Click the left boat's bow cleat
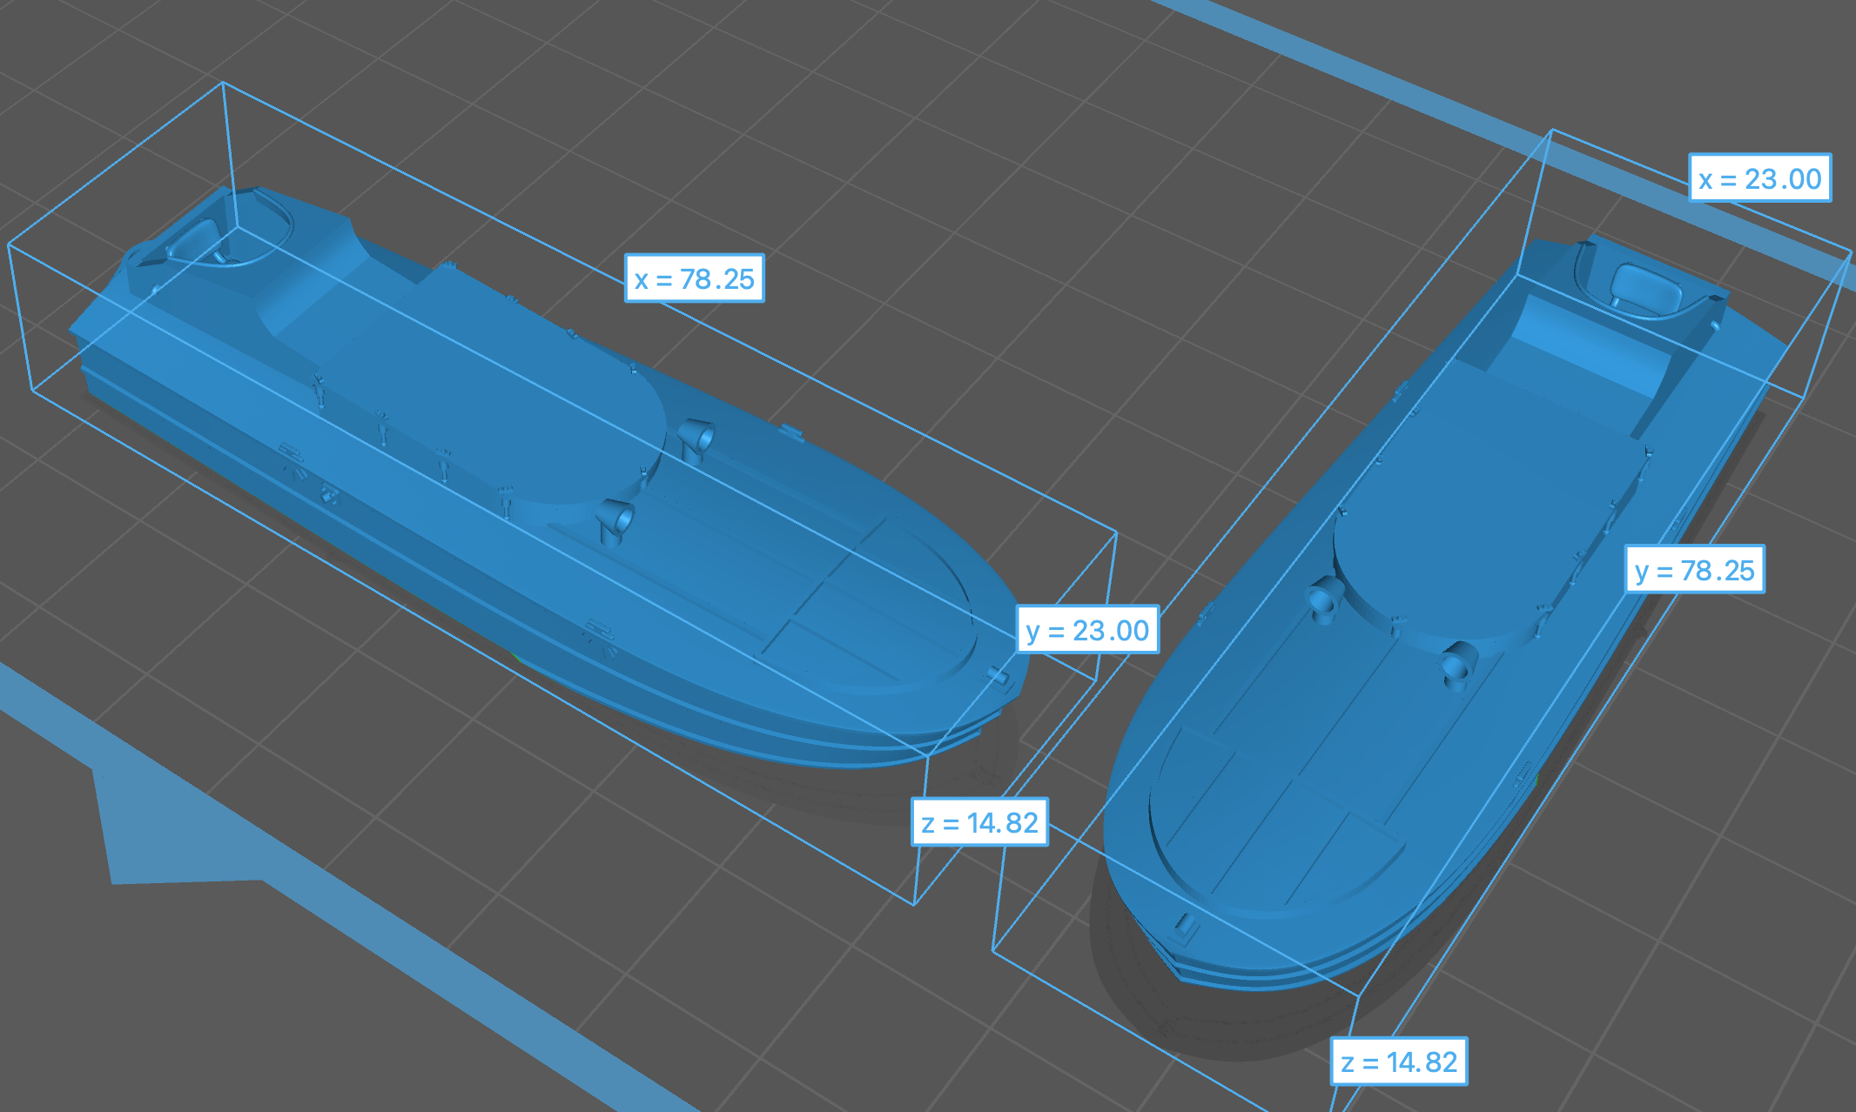 pyautogui.click(x=999, y=675)
